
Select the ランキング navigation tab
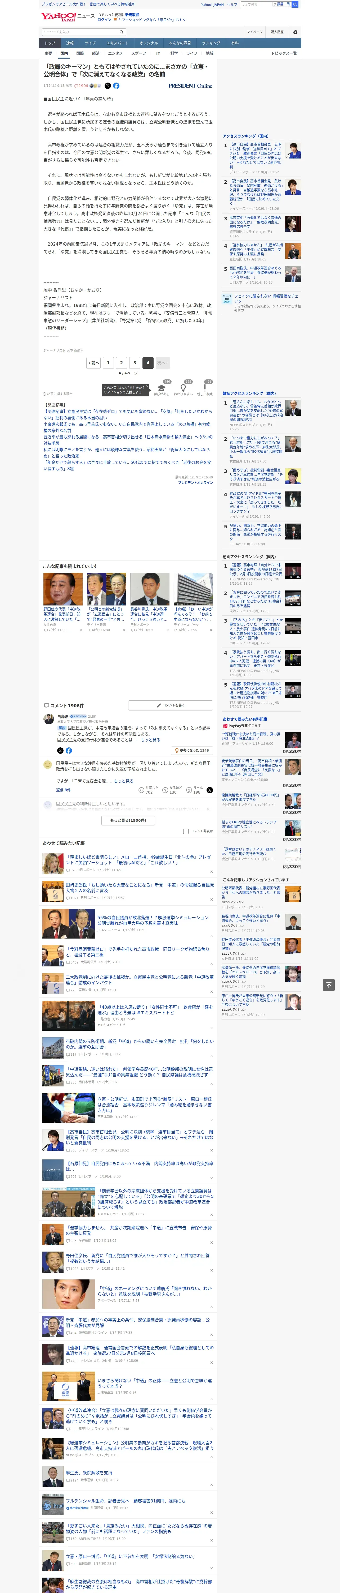(211, 43)
